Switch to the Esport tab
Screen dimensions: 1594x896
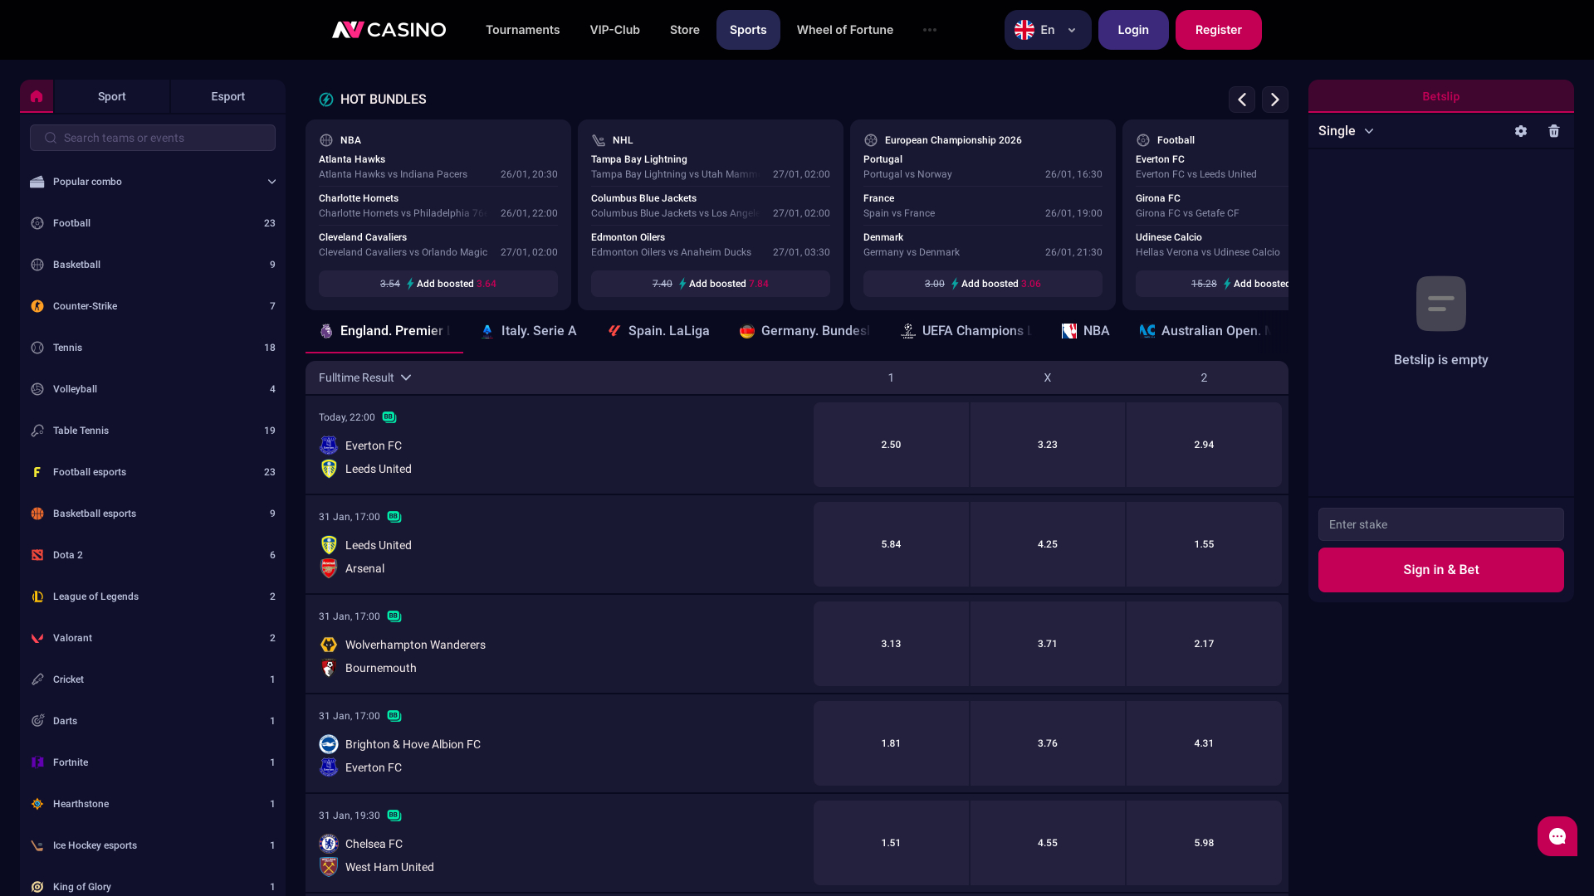click(x=227, y=96)
